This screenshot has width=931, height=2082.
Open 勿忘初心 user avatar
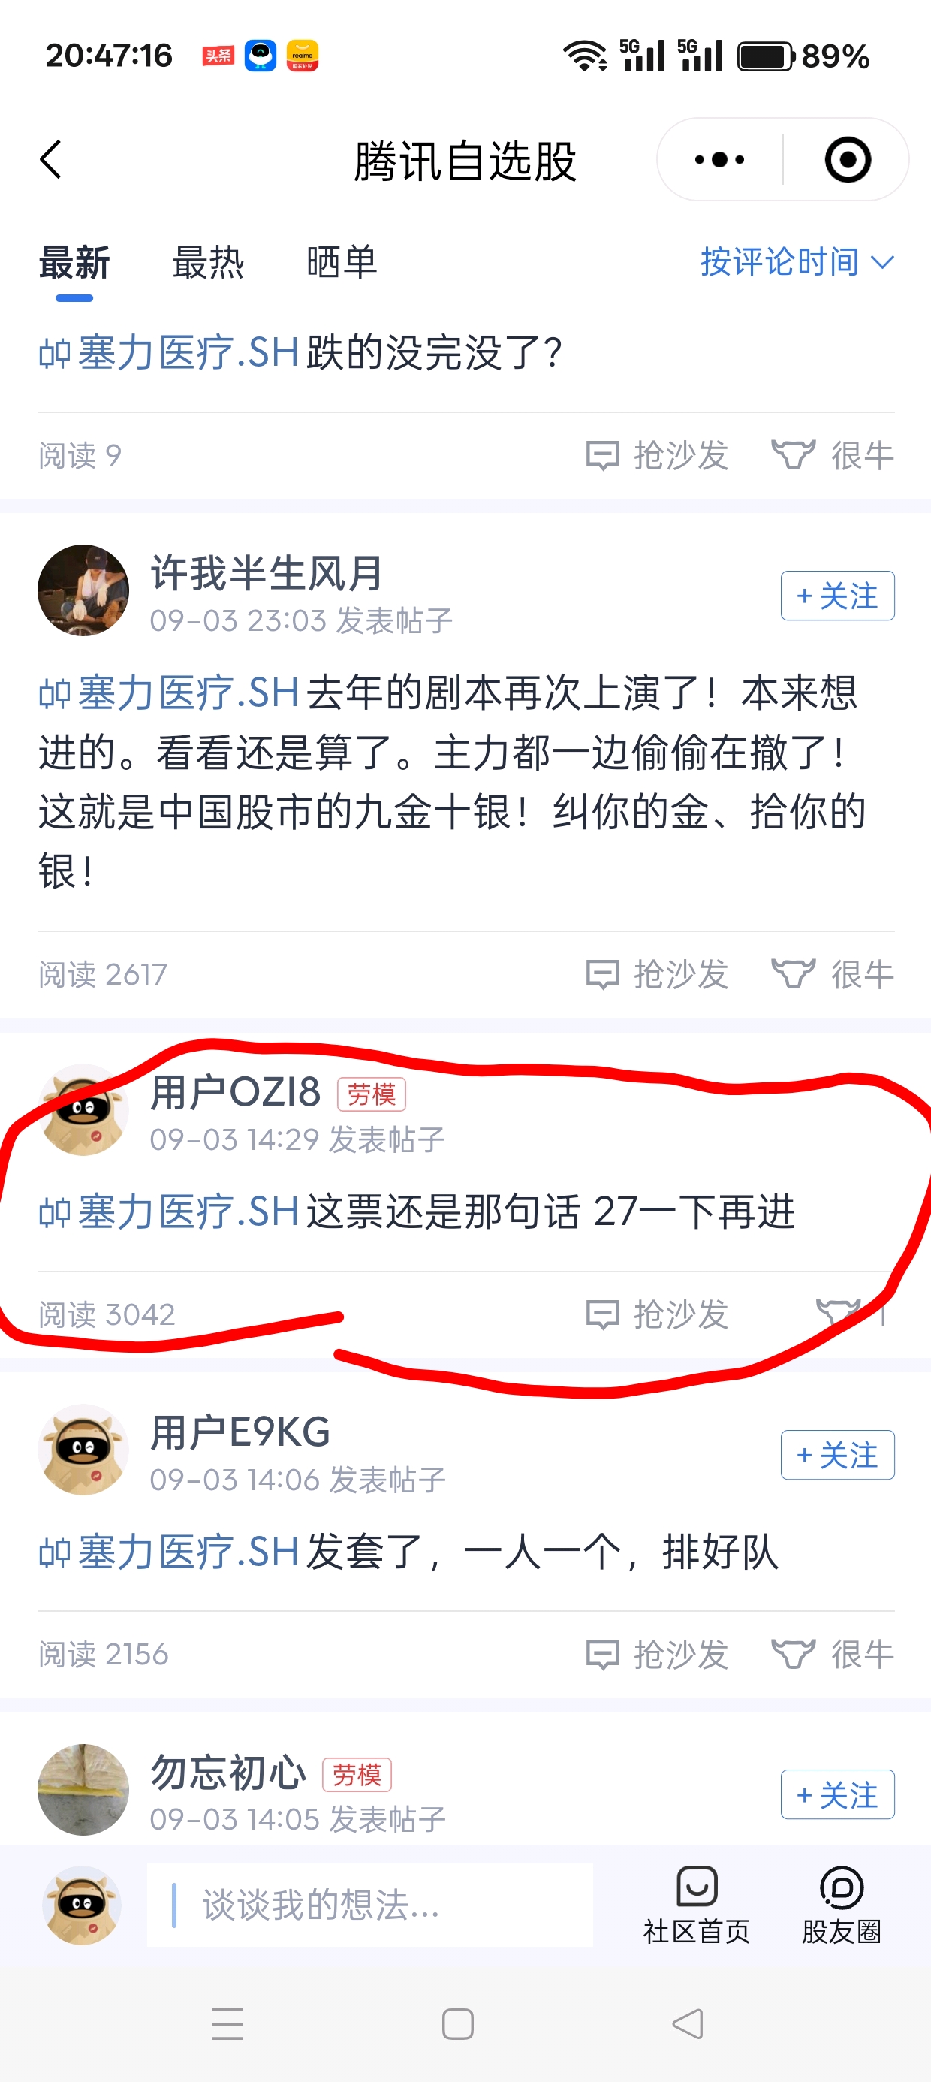pos(83,1789)
